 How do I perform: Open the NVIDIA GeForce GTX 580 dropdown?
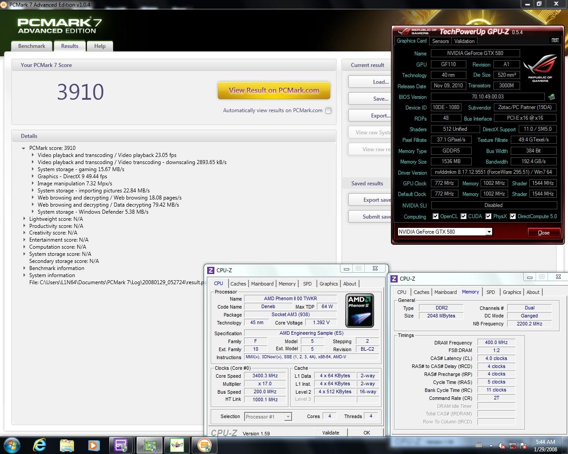[x=489, y=232]
